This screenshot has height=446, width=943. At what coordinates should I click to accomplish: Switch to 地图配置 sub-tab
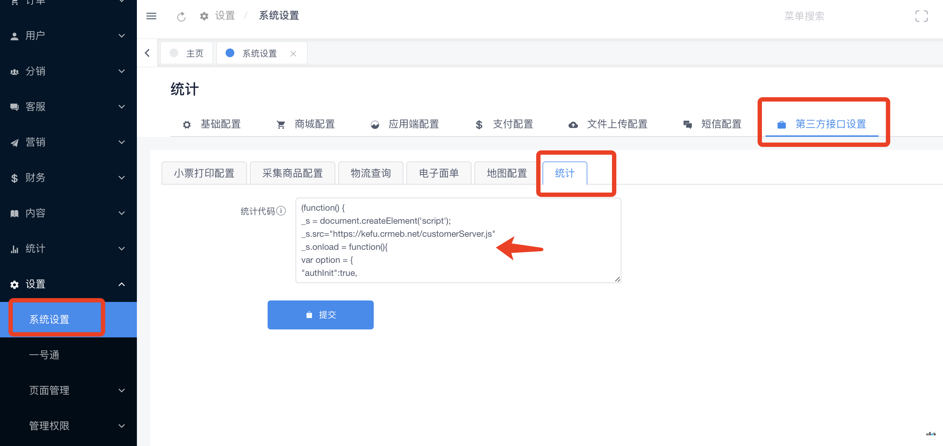click(507, 173)
